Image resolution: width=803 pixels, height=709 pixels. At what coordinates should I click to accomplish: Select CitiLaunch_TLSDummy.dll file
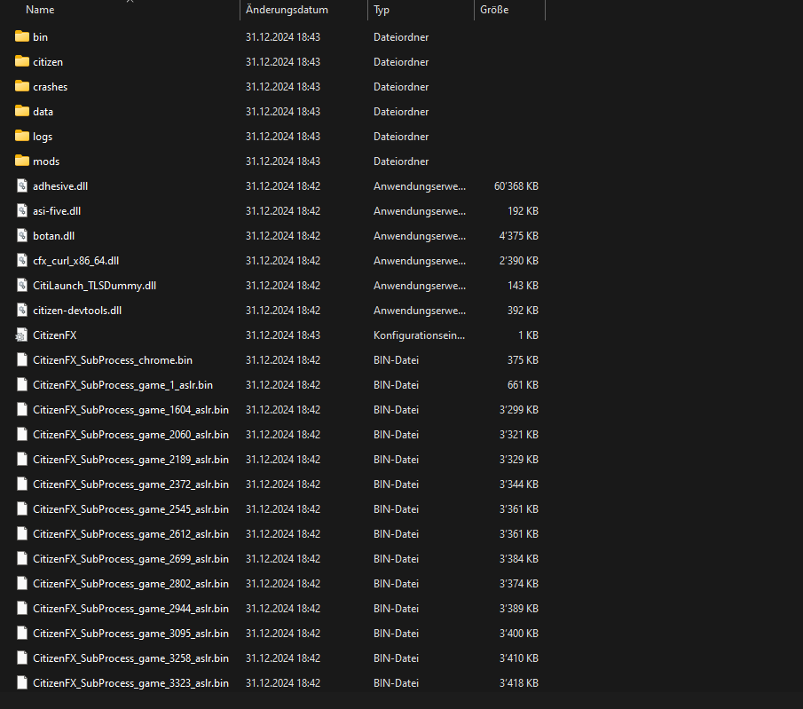(x=94, y=286)
